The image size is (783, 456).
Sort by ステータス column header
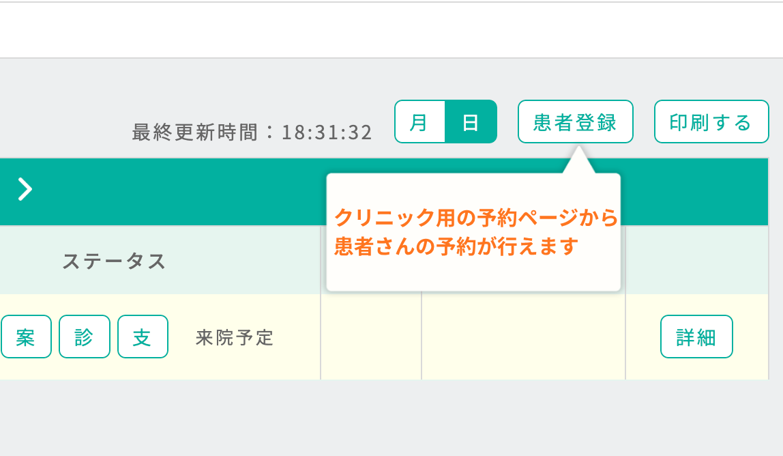pos(114,261)
